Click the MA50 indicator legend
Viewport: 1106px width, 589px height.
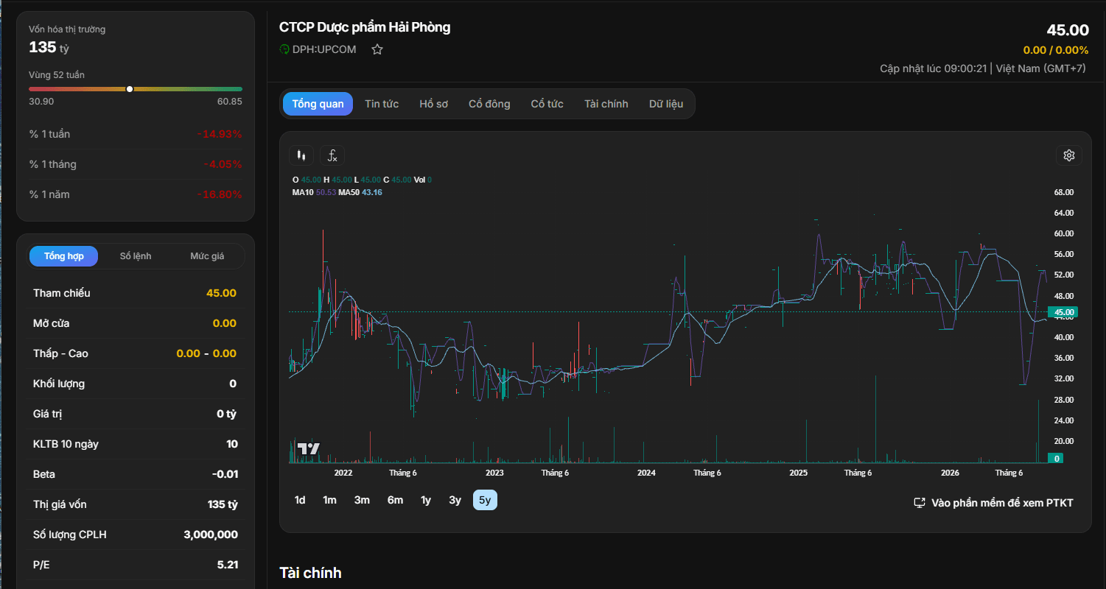pyautogui.click(x=360, y=192)
